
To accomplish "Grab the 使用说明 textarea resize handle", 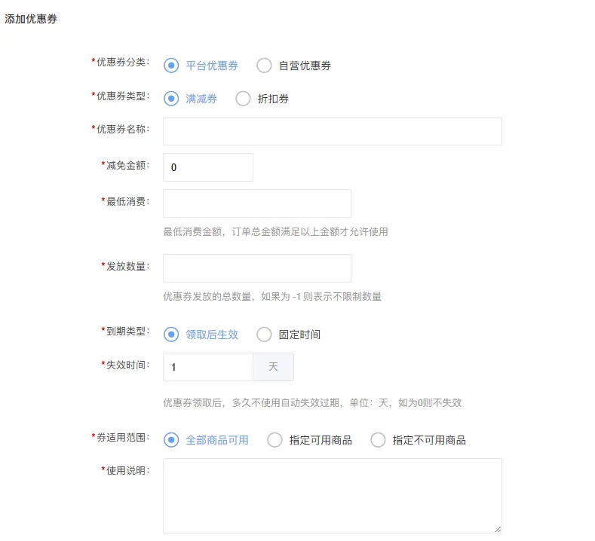I will click(x=497, y=529).
